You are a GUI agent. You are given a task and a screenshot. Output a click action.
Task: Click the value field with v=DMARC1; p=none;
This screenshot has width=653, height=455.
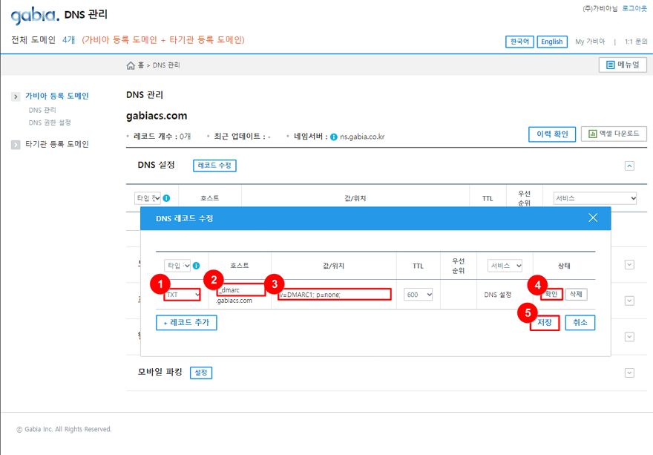(335, 295)
